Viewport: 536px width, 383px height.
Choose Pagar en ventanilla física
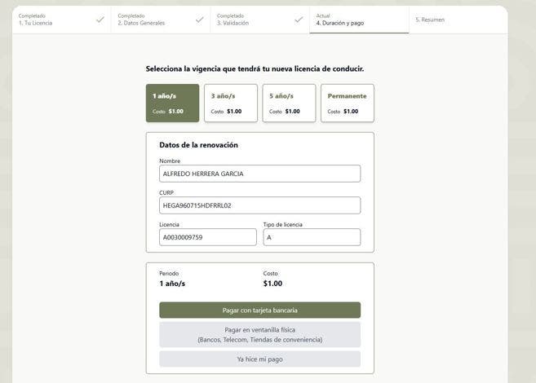[x=259, y=334]
